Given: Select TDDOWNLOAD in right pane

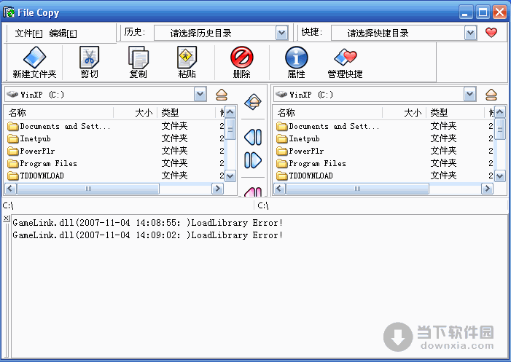Looking at the screenshot, I should (x=311, y=176).
